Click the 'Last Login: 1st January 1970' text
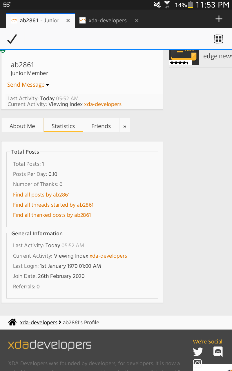This screenshot has width=232, height=371. [x=57, y=266]
